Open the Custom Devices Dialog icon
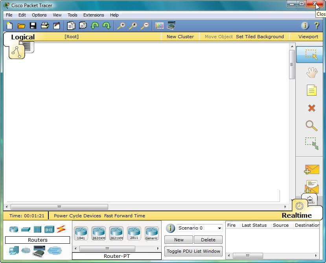Screen dimensions: 326x263 tap(171, 26)
